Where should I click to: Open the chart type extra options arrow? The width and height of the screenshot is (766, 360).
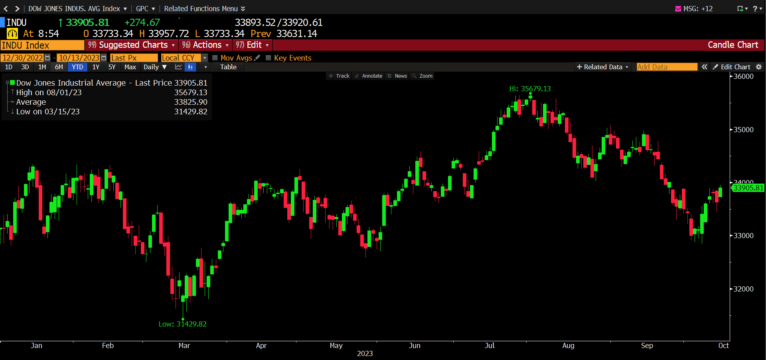(205, 67)
